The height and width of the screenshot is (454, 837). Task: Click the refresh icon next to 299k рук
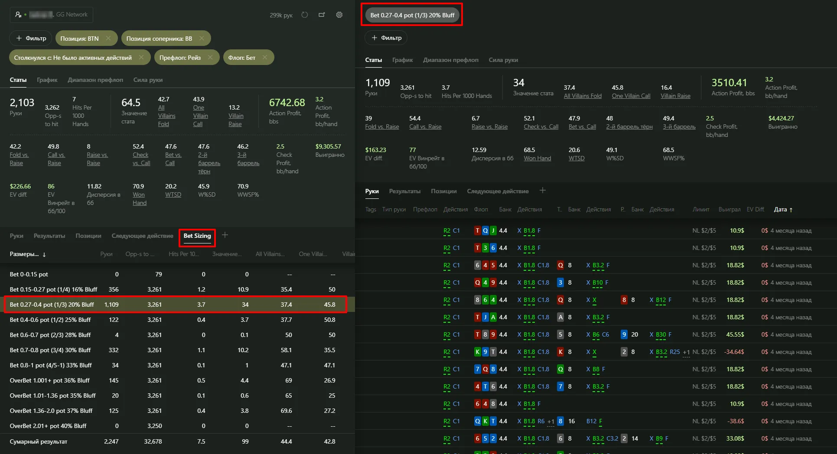click(x=305, y=15)
